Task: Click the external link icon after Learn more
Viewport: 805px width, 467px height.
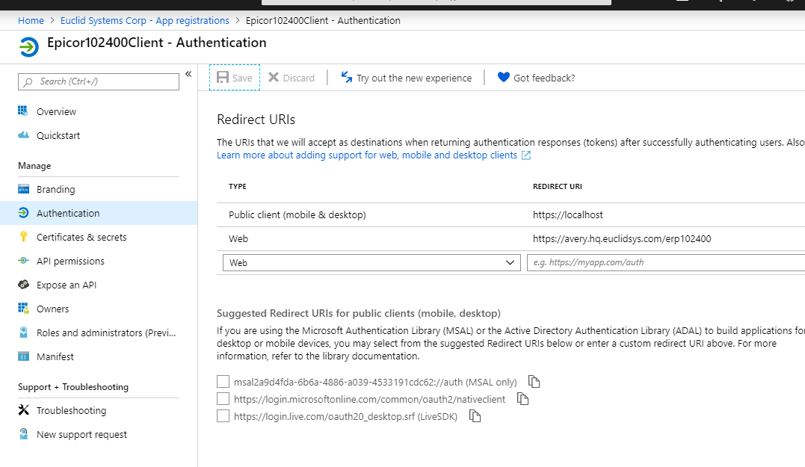Action: (x=526, y=155)
